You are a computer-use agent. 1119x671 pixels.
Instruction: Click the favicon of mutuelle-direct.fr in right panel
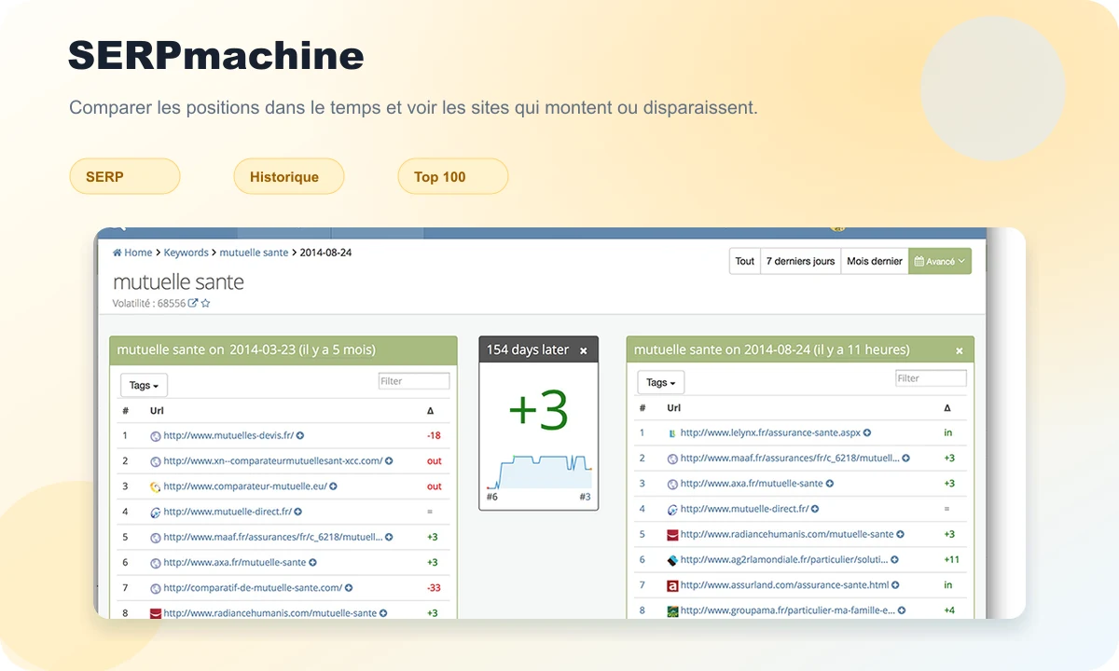(x=672, y=510)
